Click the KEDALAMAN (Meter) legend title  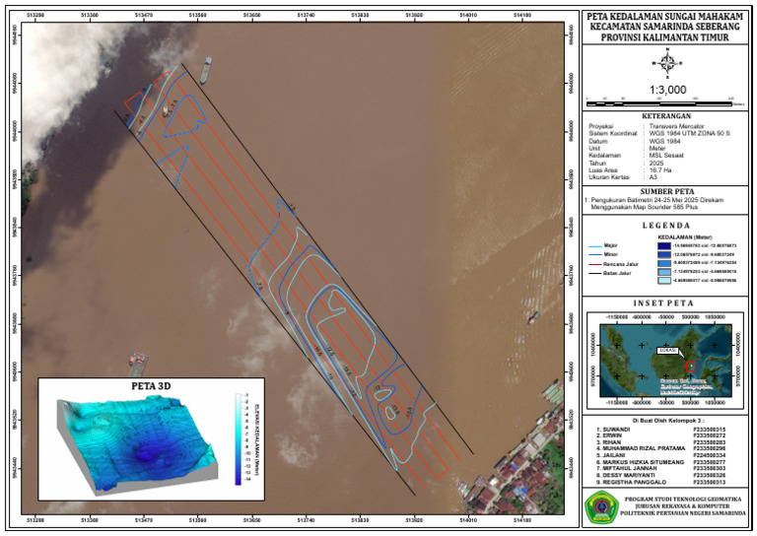pos(685,237)
